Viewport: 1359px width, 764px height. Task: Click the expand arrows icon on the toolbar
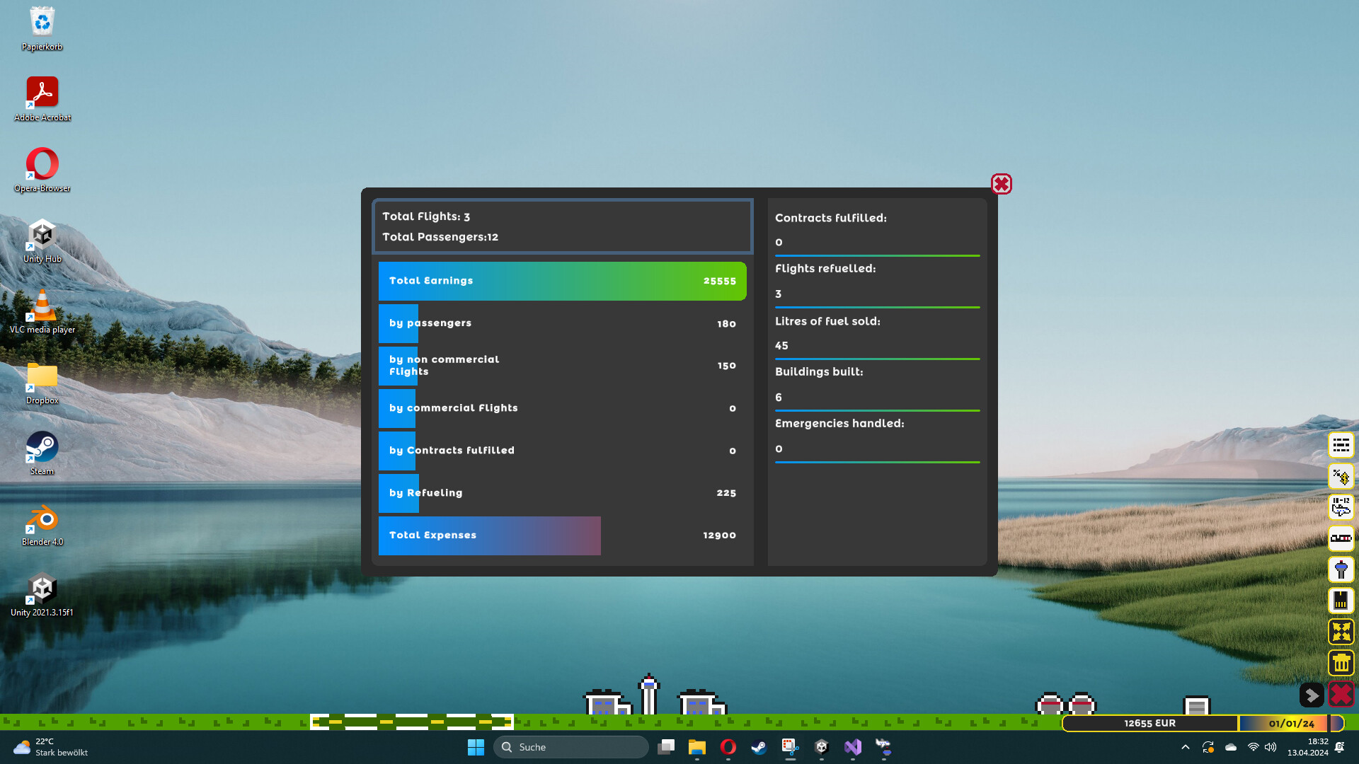1341,632
